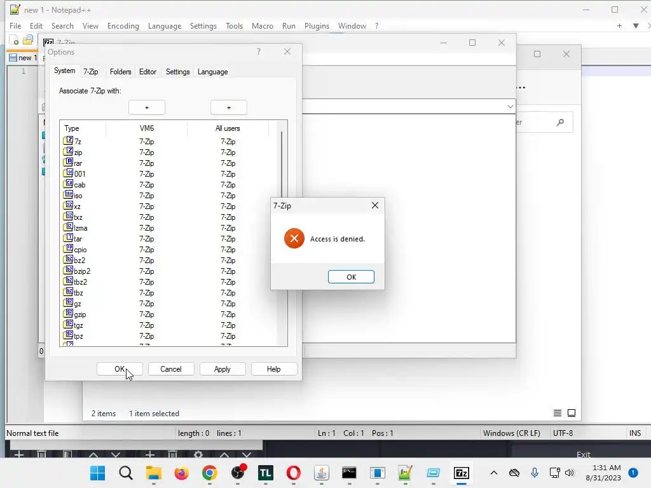Switch Explorer to details view icon
Image resolution: width=651 pixels, height=488 pixels.
(x=558, y=413)
